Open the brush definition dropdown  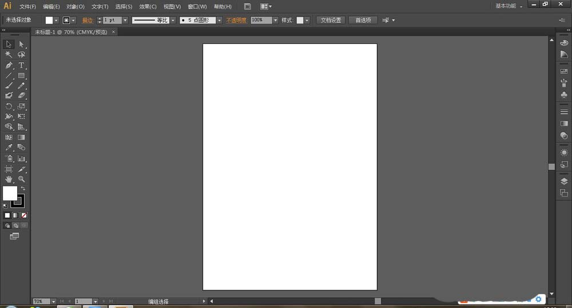point(219,21)
